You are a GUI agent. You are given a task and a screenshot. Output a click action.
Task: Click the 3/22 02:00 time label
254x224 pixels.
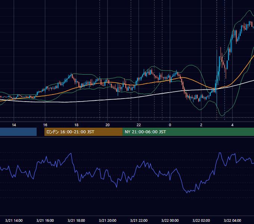pyautogui.click(x=201, y=220)
